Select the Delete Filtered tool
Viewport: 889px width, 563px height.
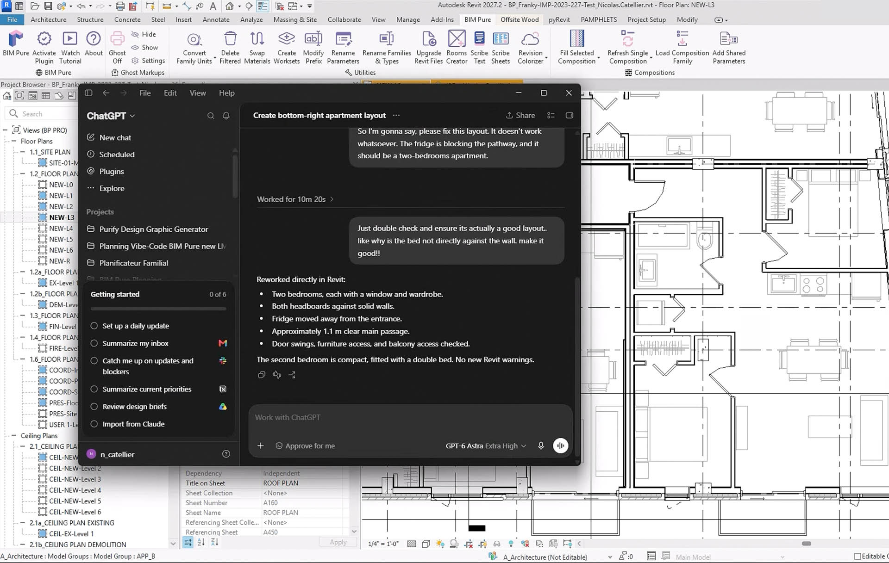pyautogui.click(x=230, y=47)
